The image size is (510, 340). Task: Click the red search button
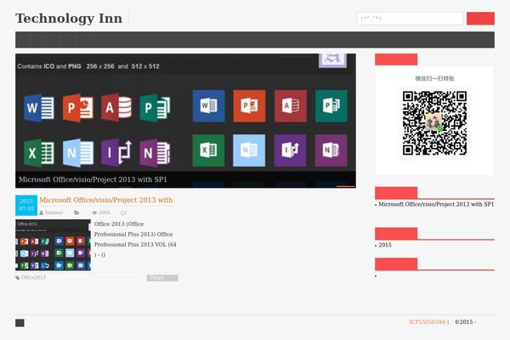pyautogui.click(x=480, y=18)
